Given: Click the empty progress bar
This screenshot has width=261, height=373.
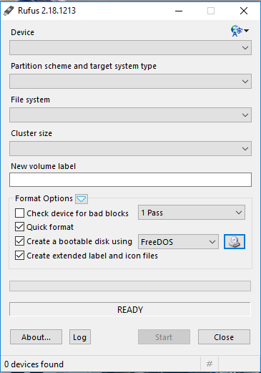Looking at the screenshot, I should (x=130, y=286).
